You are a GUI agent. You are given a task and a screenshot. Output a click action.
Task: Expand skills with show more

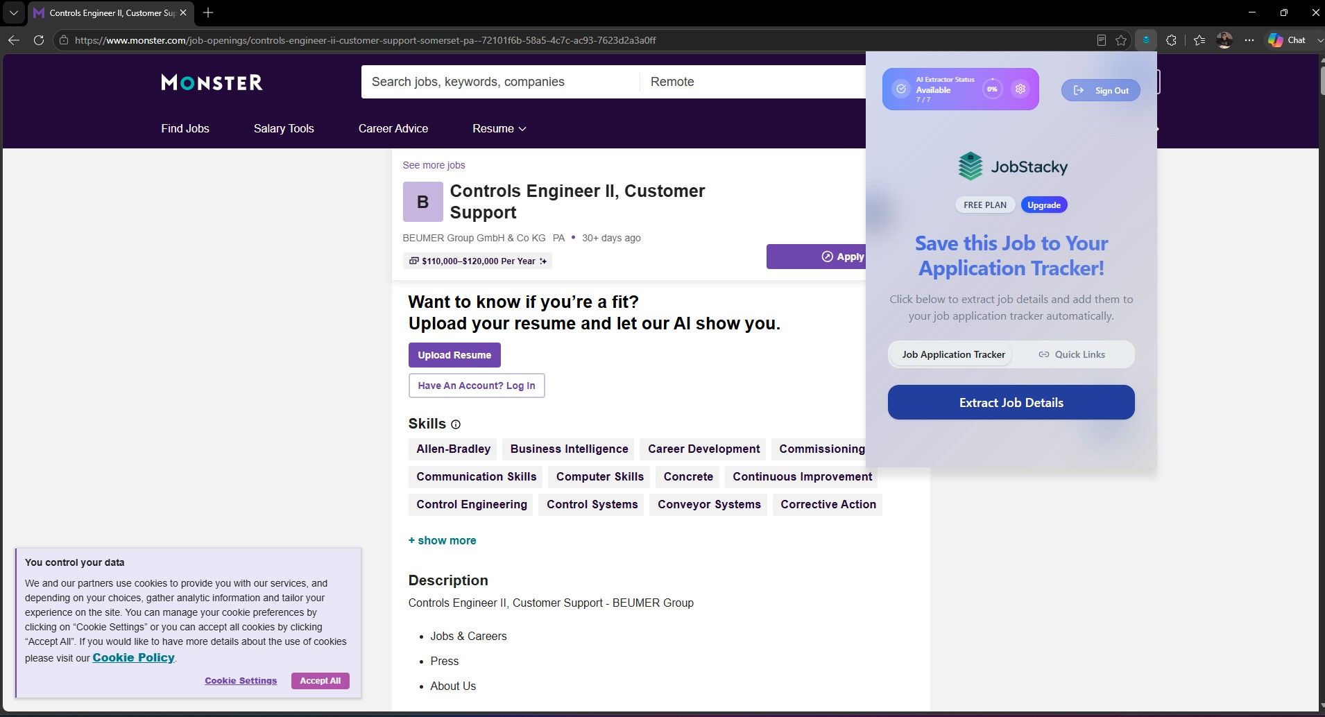[x=442, y=540]
